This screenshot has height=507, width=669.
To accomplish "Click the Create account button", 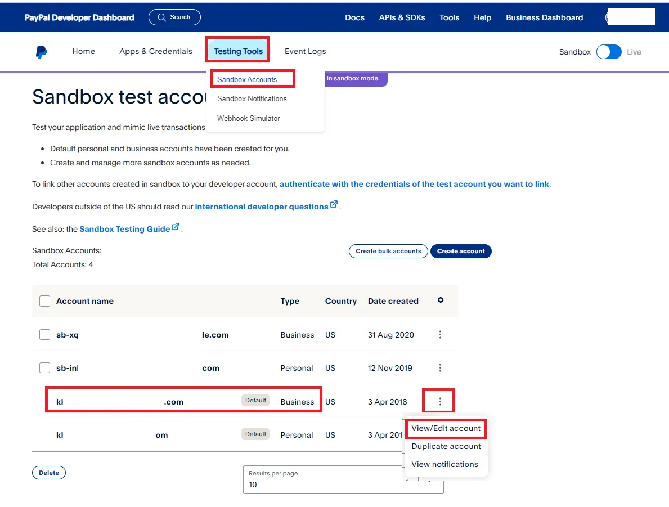I will (461, 251).
